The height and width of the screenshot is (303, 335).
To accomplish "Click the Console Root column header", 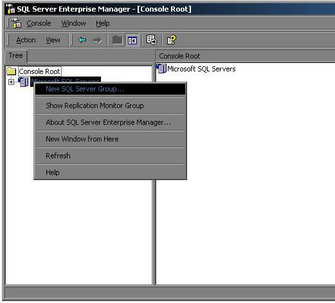I will 245,56.
